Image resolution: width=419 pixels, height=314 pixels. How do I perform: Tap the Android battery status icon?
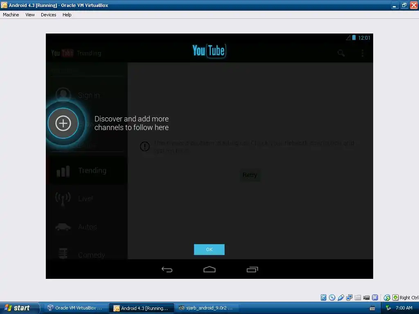354,38
